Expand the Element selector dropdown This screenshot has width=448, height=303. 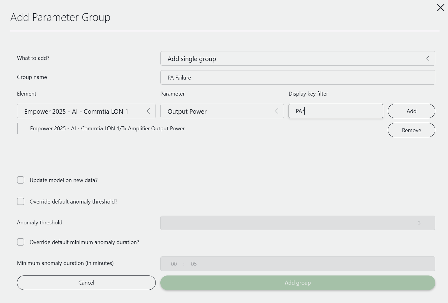point(148,111)
